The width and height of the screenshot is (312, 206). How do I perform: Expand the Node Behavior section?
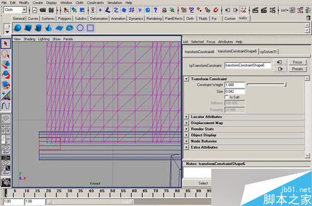click(186, 141)
